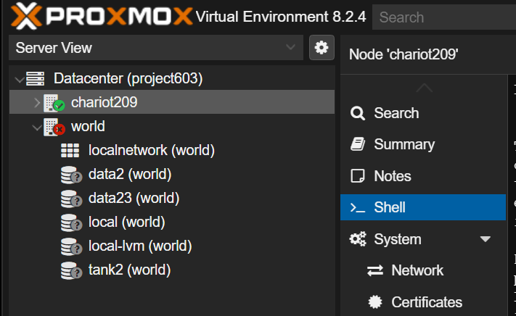Open the Server View settings gear
Image resolution: width=516 pixels, height=316 pixels.
(x=321, y=48)
